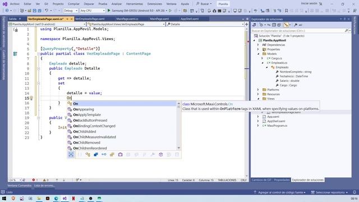Image resolution: width=359 pixels, height=202 pixels.
Task: Collapse the Detalle property at line 9
Action: click(39, 68)
